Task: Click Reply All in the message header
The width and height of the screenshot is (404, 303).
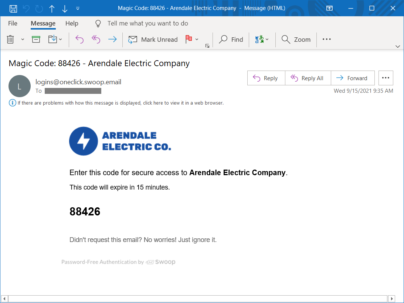Action: tap(308, 78)
